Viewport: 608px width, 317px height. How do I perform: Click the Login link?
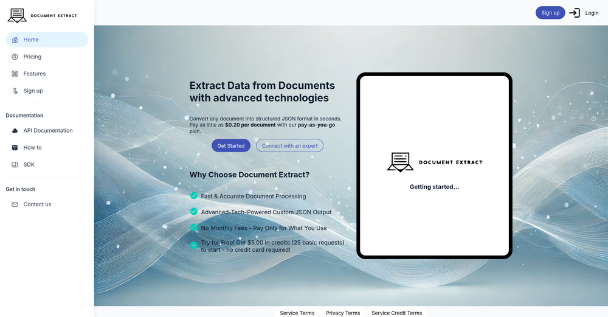592,13
